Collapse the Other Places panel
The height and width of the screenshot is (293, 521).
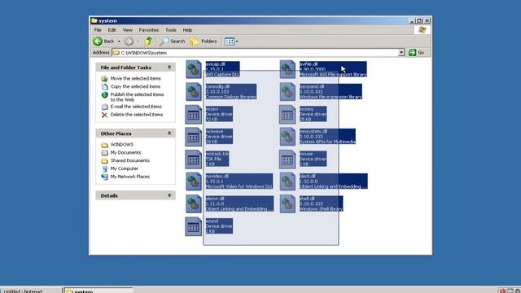click(169, 133)
